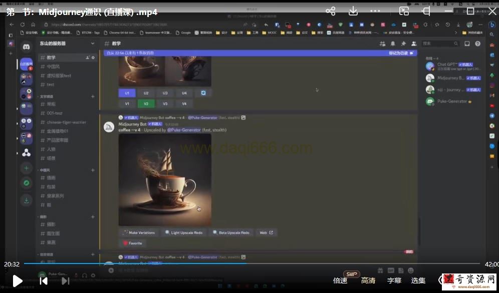
Task: Click the Beta Upscale Redo button
Action: point(231,232)
